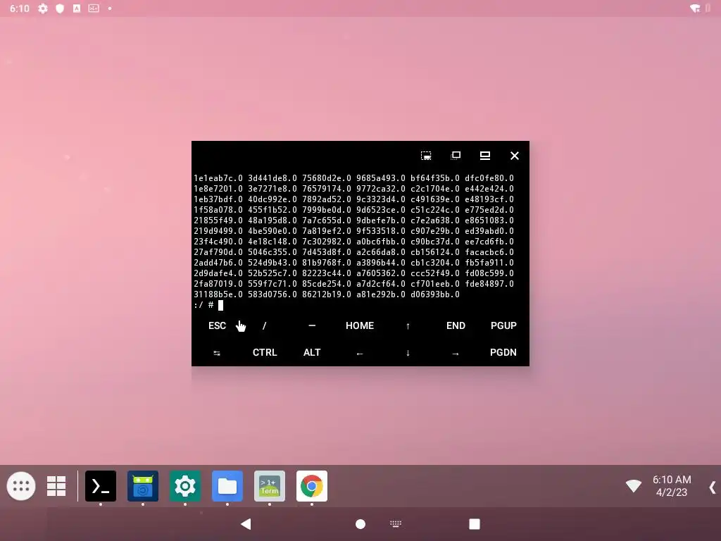
Task: Tap the letter A notification icon
Action: [x=77, y=8]
